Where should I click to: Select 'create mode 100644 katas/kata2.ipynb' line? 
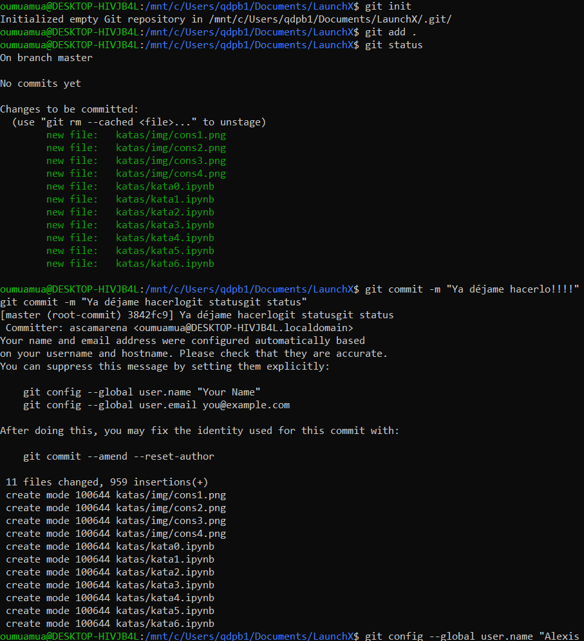click(x=110, y=572)
